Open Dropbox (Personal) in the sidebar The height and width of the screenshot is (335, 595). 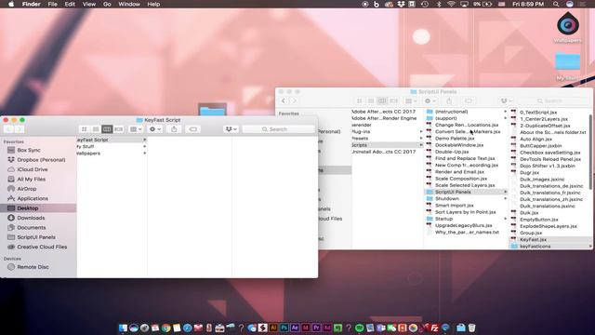(x=41, y=160)
